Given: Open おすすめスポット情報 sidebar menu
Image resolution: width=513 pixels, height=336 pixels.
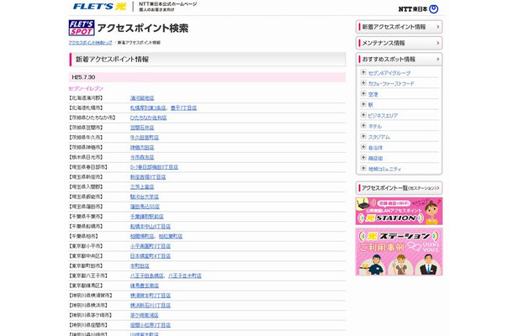Looking at the screenshot, I should click(x=399, y=59).
